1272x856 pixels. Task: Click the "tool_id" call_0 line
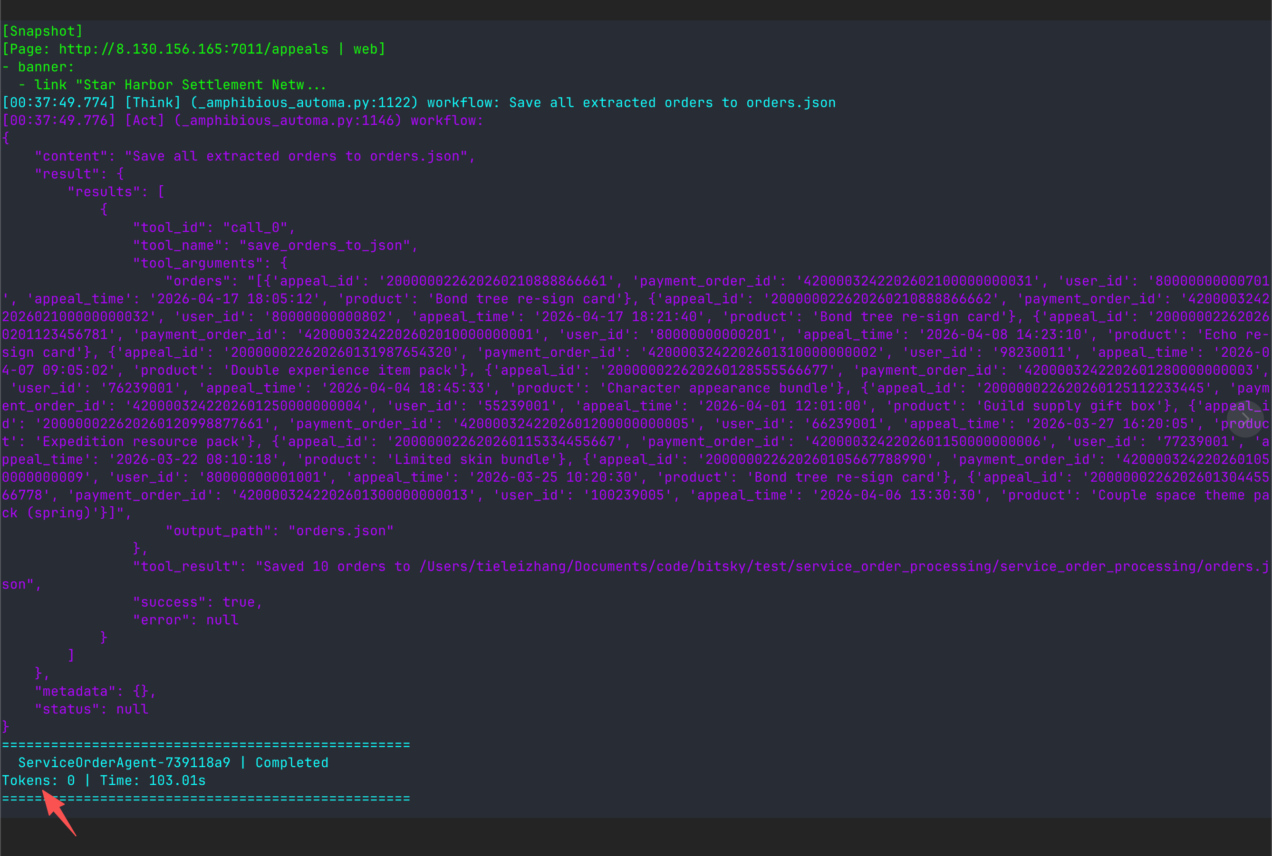click(213, 228)
